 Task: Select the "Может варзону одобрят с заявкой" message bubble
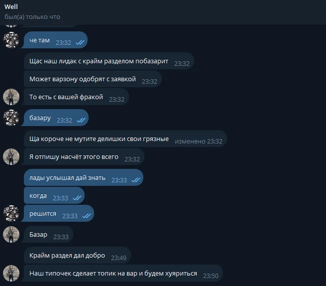point(93,79)
